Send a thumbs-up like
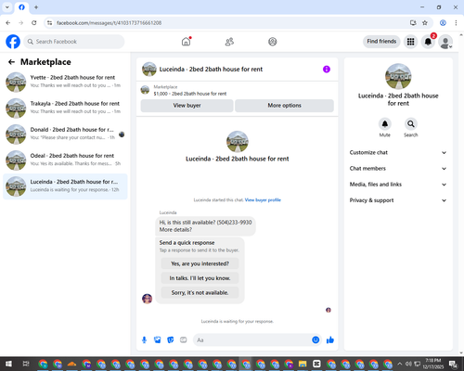464x371 pixels. (330, 340)
